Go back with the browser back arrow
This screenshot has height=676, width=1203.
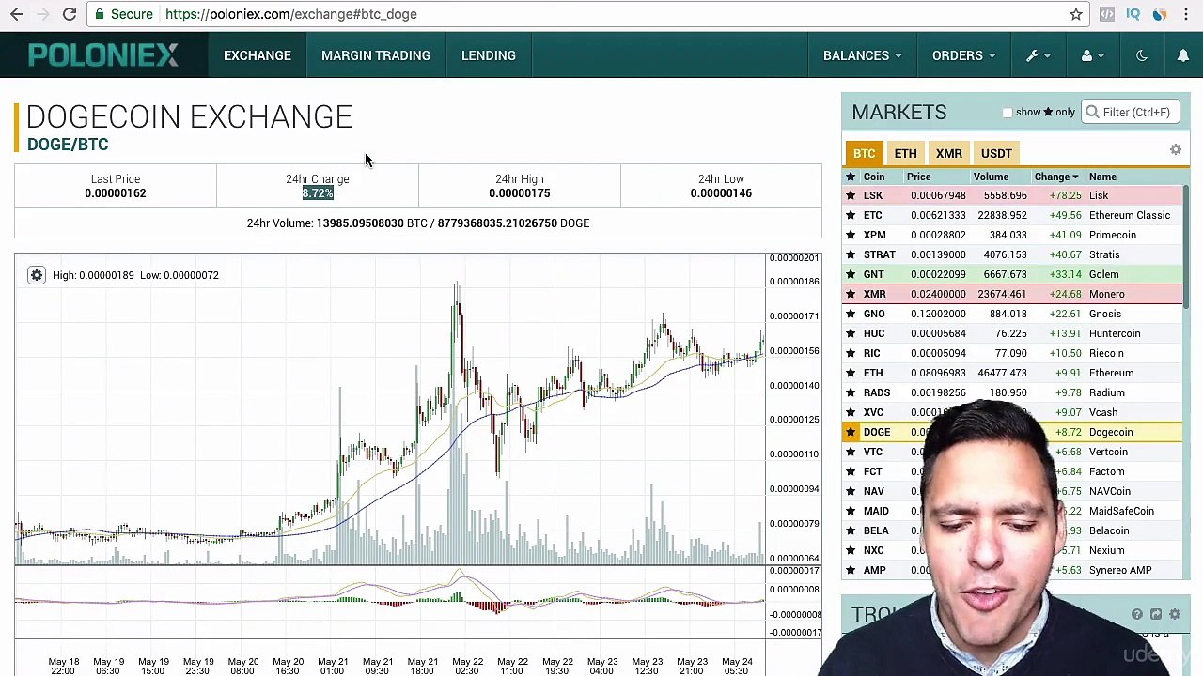[x=17, y=14]
